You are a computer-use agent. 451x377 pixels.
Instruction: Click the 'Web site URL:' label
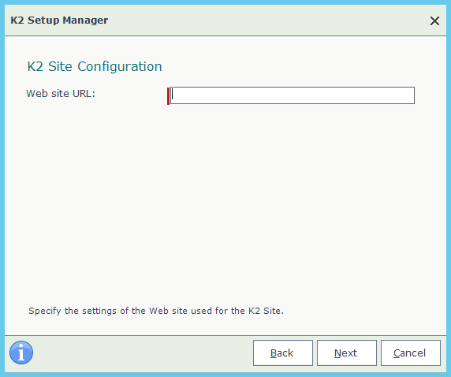pos(61,94)
